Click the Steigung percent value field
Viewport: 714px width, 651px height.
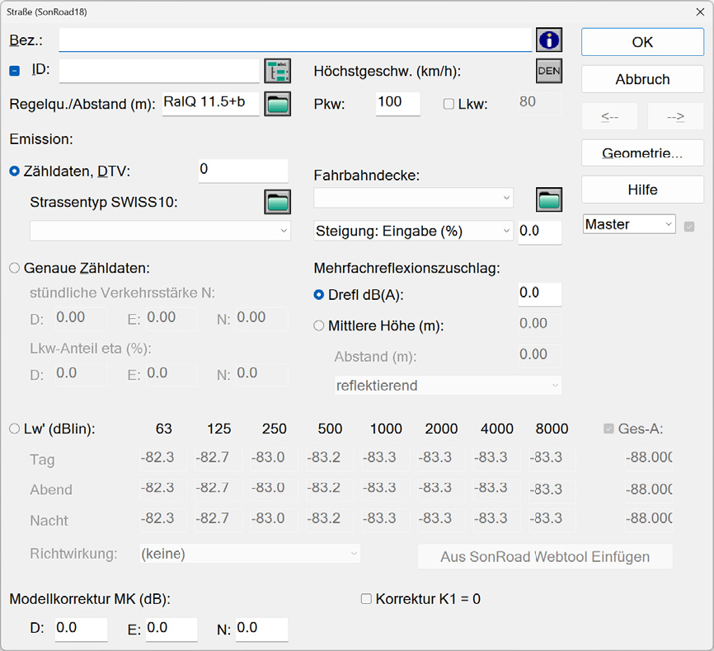click(540, 232)
